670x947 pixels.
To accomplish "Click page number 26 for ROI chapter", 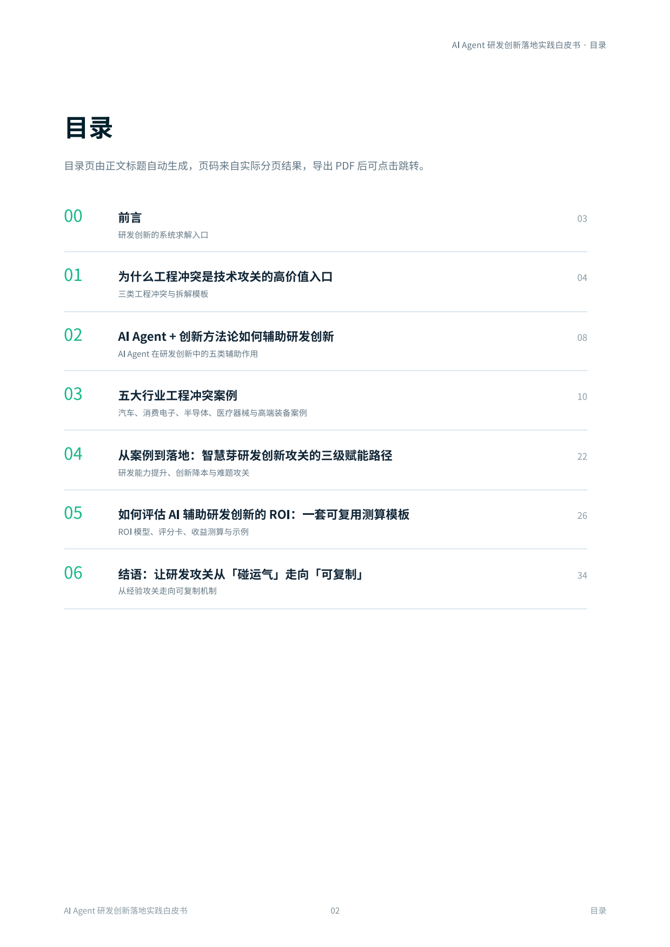I will 582,515.
